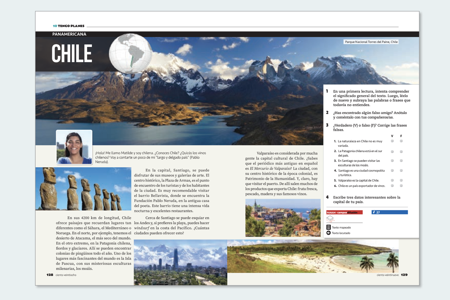Mark V for 'La Patagonia chilena' statement
The image size is (450, 300).
[x=392, y=151]
